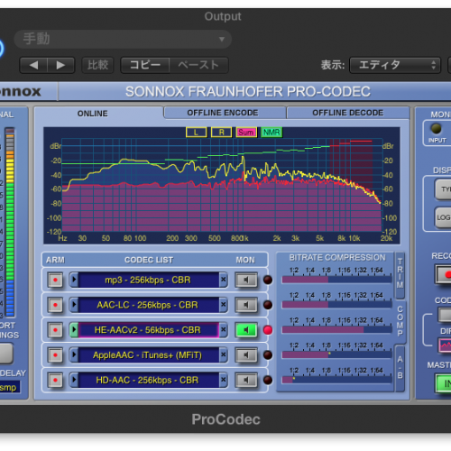
Task: Select the AAC-LC - 256kbps - CBR entry
Action: (149, 305)
